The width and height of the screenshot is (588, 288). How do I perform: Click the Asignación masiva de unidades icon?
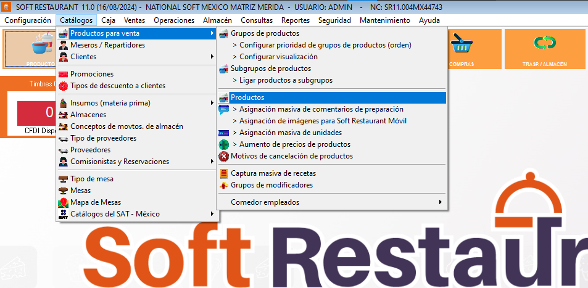coord(223,133)
